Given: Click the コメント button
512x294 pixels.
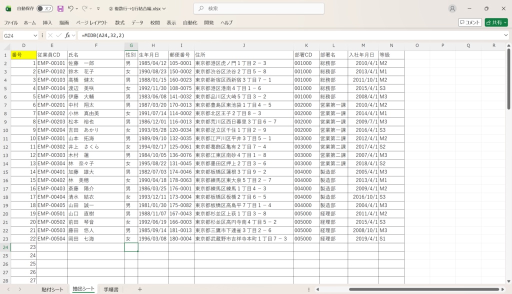Looking at the screenshot, I should 470,22.
